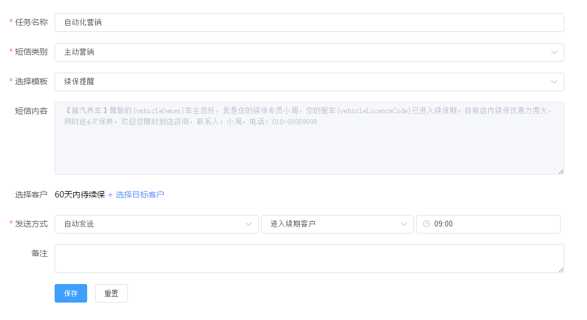The width and height of the screenshot is (587, 320).
Task: Click the 发送方式 field label
Action: click(x=31, y=224)
